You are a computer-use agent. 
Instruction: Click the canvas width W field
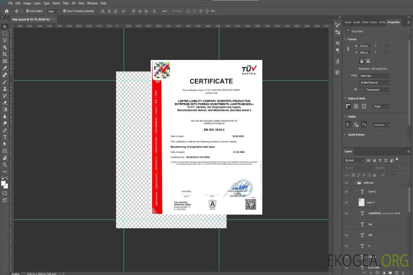point(365,46)
